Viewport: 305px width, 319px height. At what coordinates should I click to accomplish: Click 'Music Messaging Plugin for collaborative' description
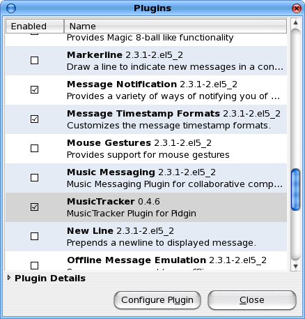point(175,184)
